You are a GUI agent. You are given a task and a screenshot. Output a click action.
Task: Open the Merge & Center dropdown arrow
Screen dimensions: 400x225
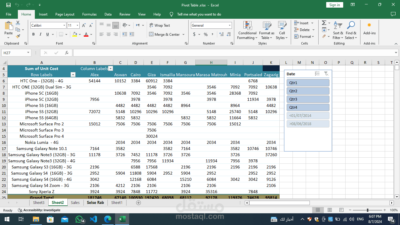click(184, 34)
